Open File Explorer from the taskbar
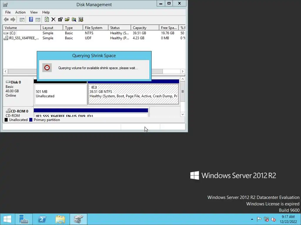The width and height of the screenshot is (301, 225). (60, 219)
